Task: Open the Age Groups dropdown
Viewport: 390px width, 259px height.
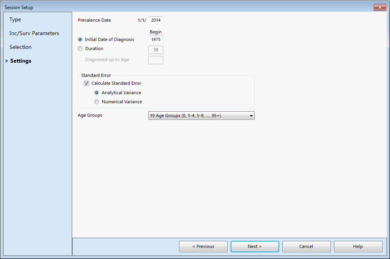Action: [x=201, y=116]
